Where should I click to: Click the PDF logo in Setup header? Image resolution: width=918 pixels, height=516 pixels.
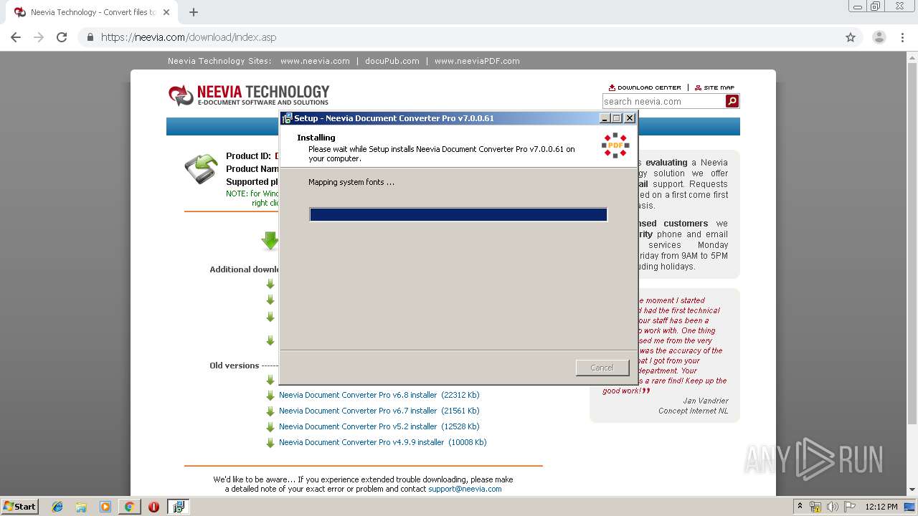pyautogui.click(x=615, y=145)
